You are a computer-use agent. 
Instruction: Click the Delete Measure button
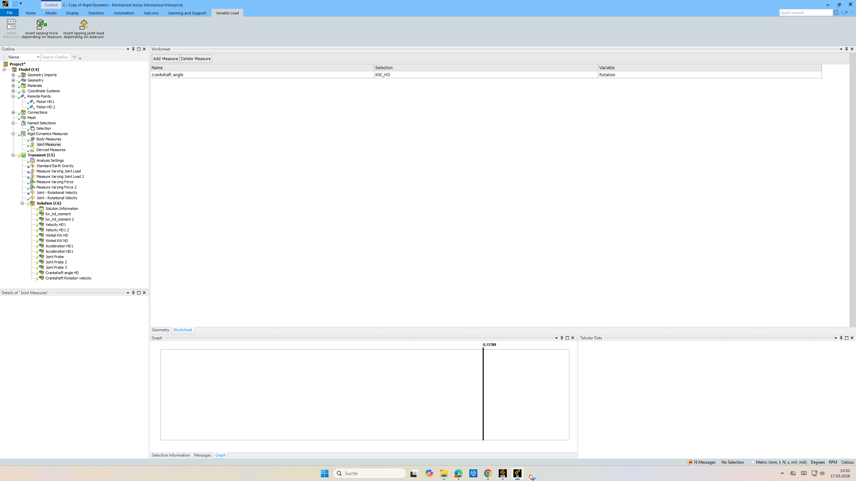click(196, 58)
